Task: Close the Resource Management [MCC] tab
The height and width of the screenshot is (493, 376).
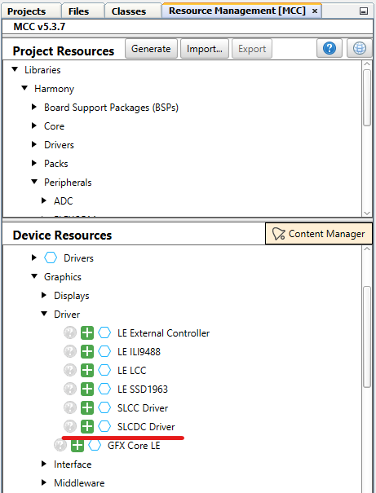Action: (x=314, y=11)
